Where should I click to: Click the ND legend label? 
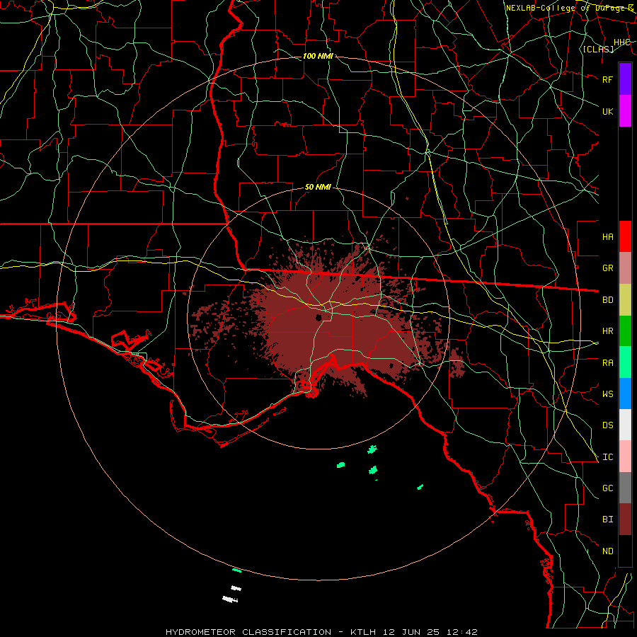pos(607,551)
